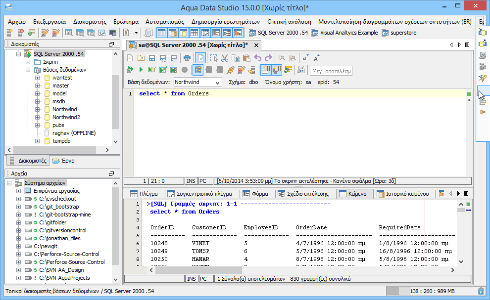490x300 pixels.
Task: Click the Execute (green play) icon
Action: point(141,70)
